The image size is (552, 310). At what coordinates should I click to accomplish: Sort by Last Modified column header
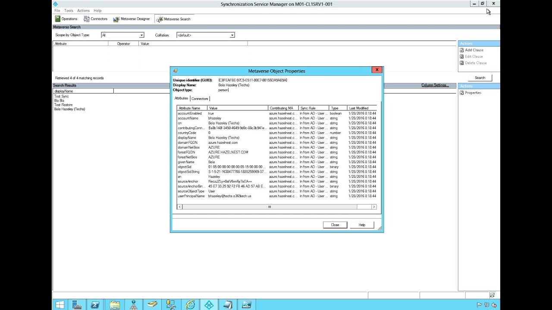[362, 108]
